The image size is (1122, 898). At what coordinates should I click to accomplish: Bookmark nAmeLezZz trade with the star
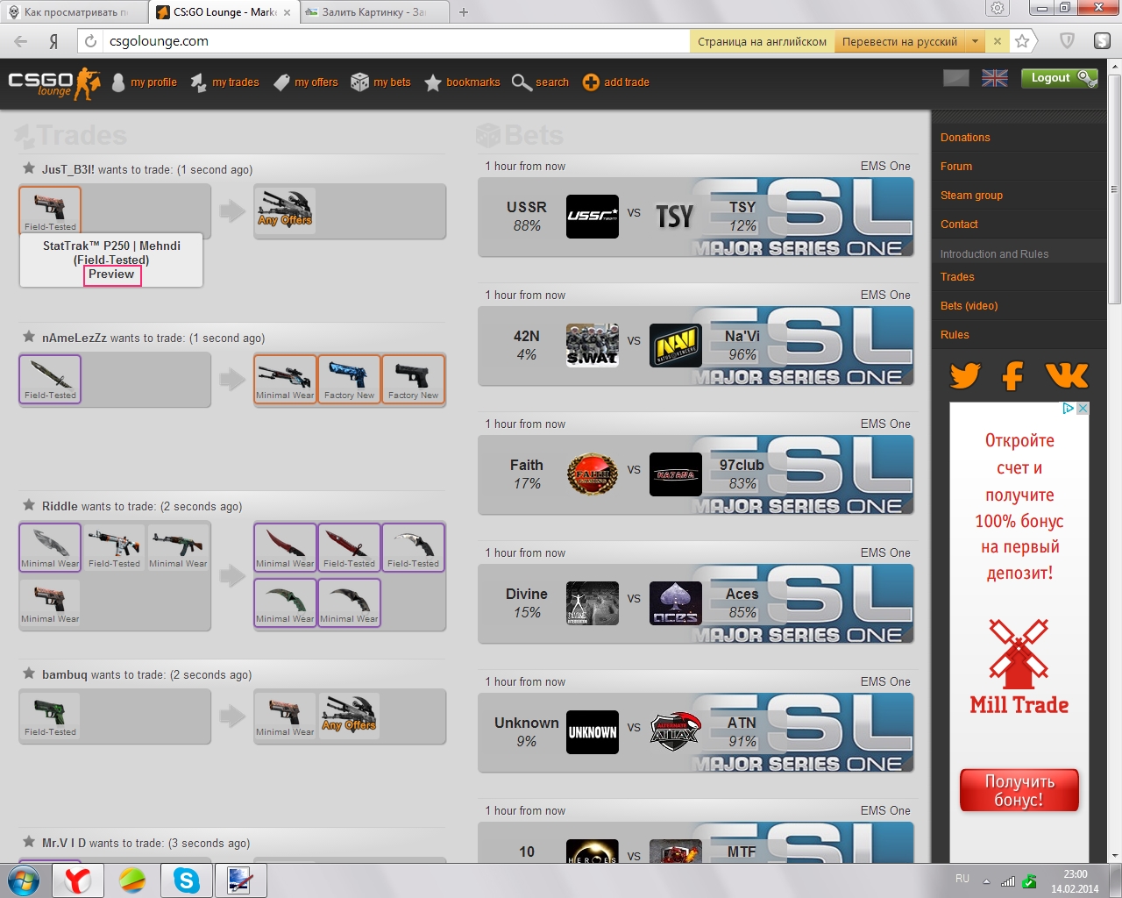[x=29, y=337]
